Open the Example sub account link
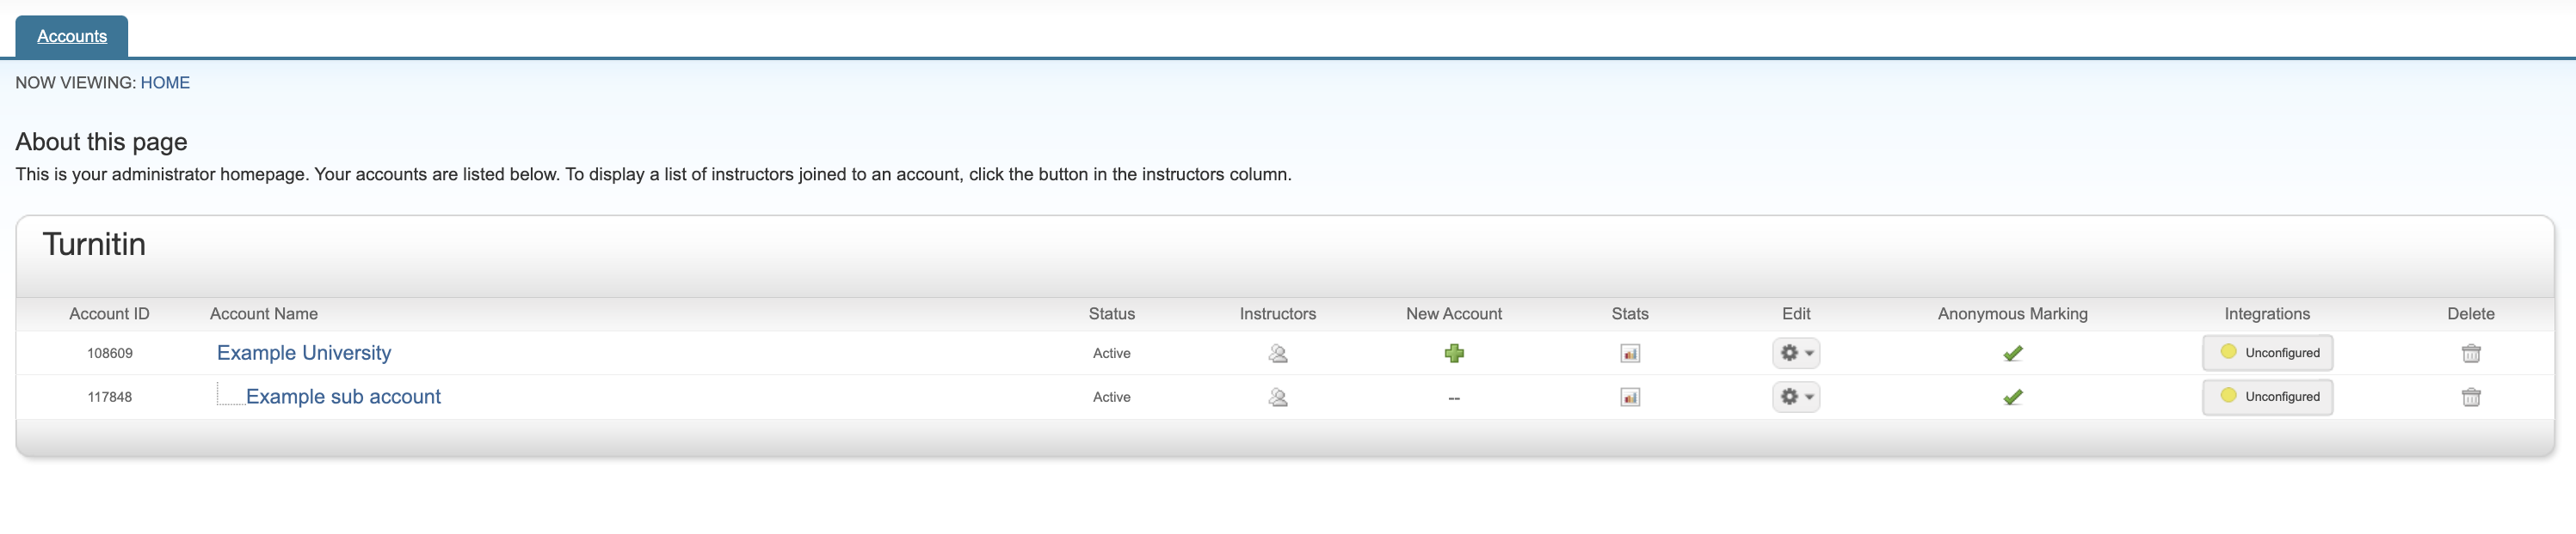Screen dimensions: 2576x534 point(343,397)
